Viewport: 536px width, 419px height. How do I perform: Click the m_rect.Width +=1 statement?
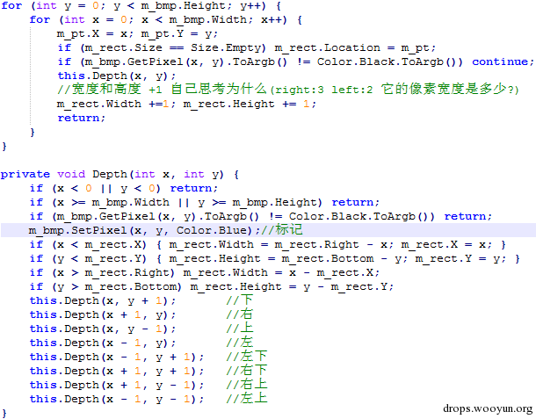pos(110,104)
